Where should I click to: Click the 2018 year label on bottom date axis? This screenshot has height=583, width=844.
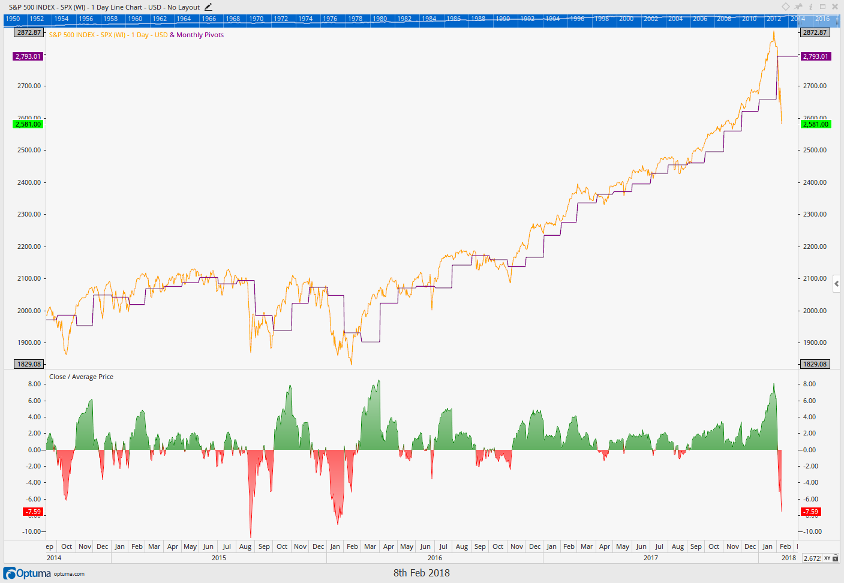[x=789, y=558]
